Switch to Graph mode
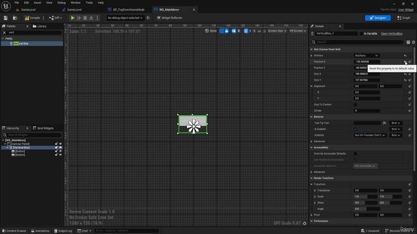 (404, 18)
